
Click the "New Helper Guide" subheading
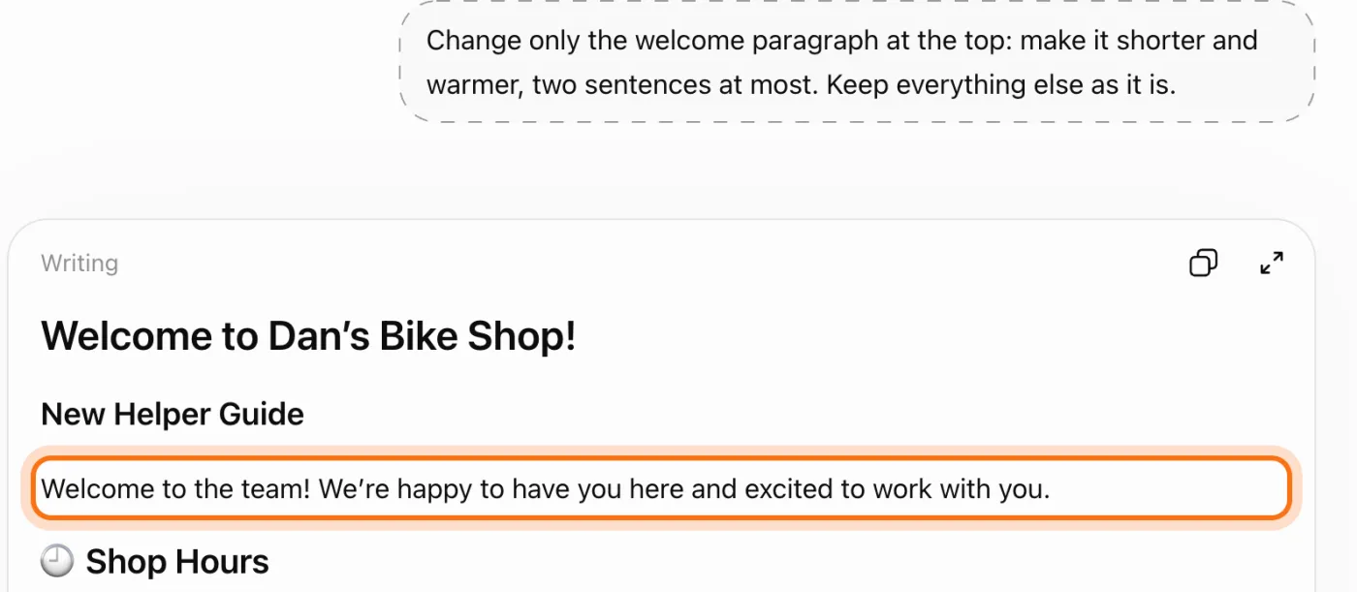point(173,415)
